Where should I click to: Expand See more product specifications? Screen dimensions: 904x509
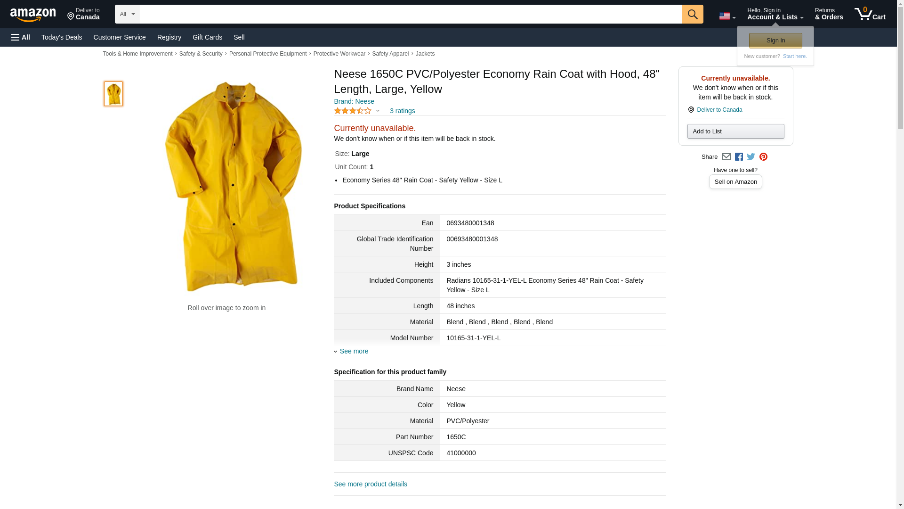pos(354,351)
